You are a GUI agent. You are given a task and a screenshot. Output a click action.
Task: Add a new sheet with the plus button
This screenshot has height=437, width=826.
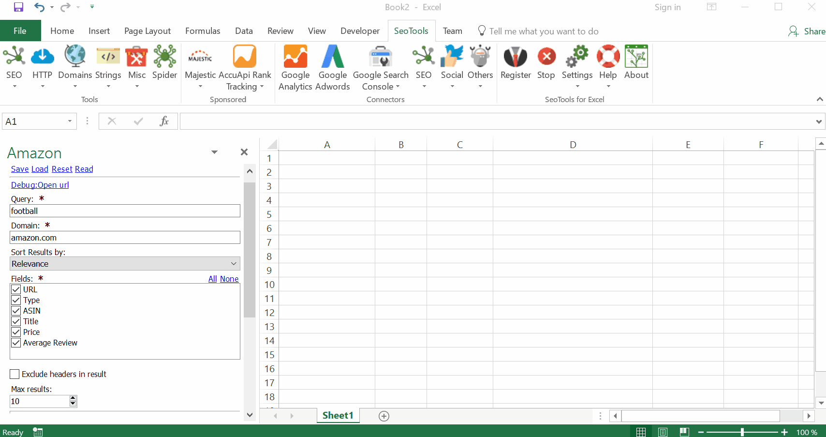[384, 416]
